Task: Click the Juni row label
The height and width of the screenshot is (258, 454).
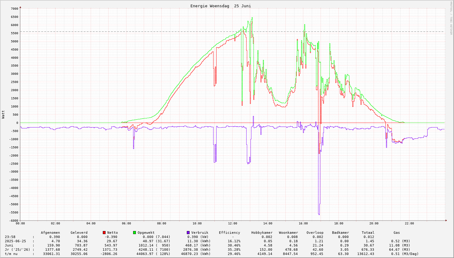Action: 9,245
